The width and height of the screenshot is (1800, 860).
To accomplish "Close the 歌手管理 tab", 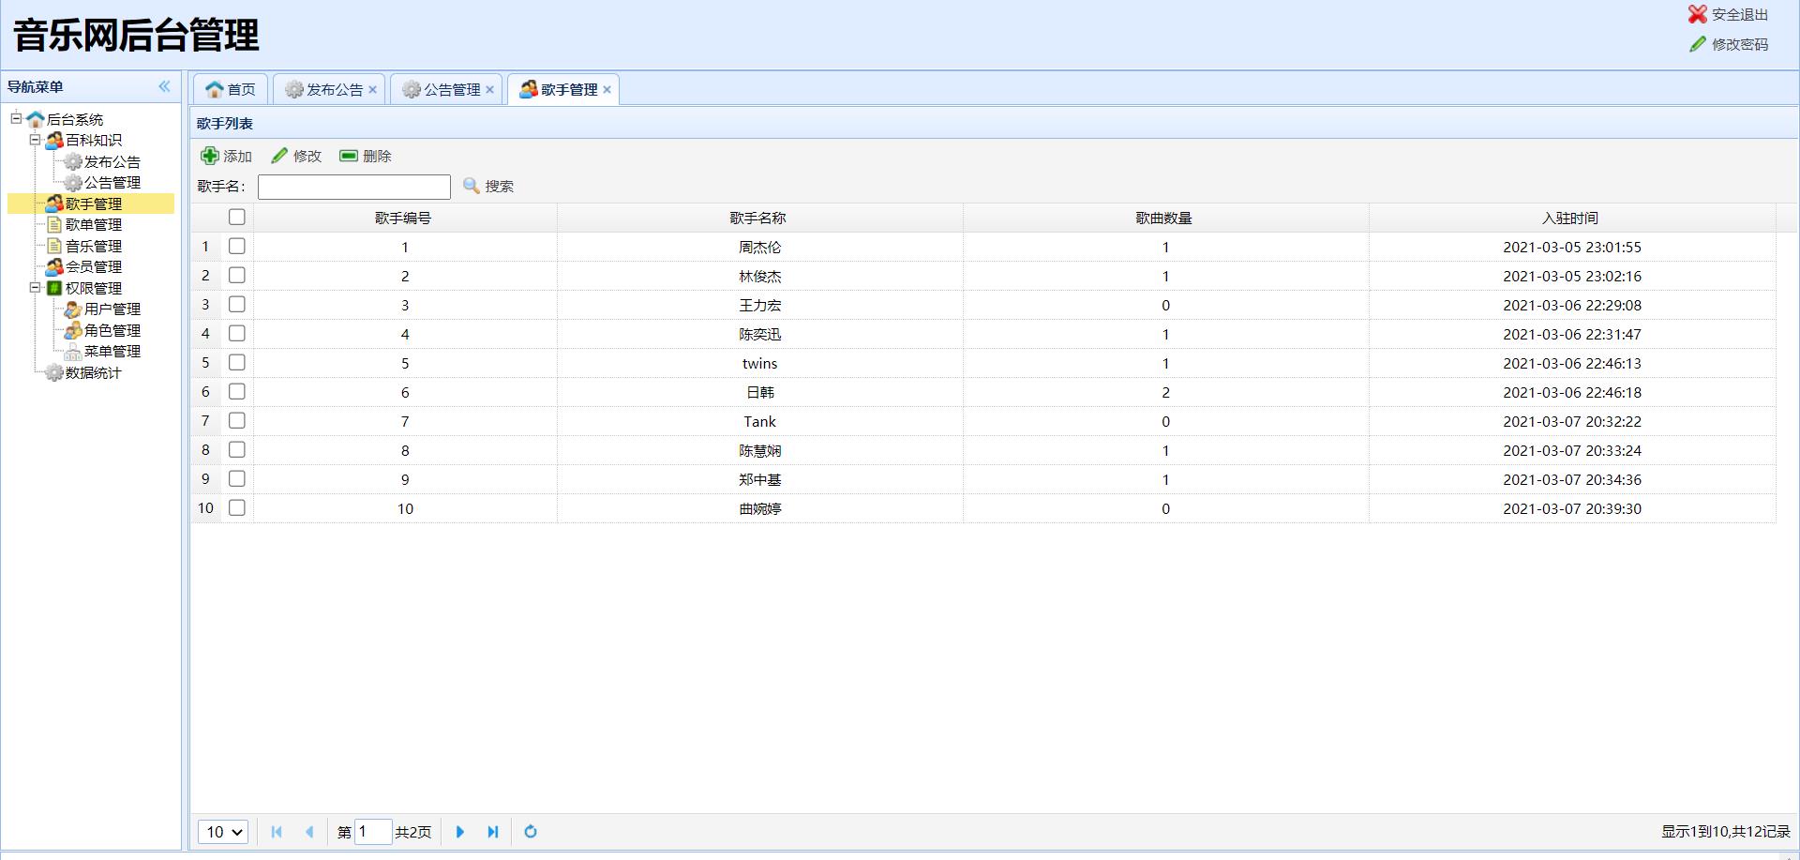I will pos(607,90).
